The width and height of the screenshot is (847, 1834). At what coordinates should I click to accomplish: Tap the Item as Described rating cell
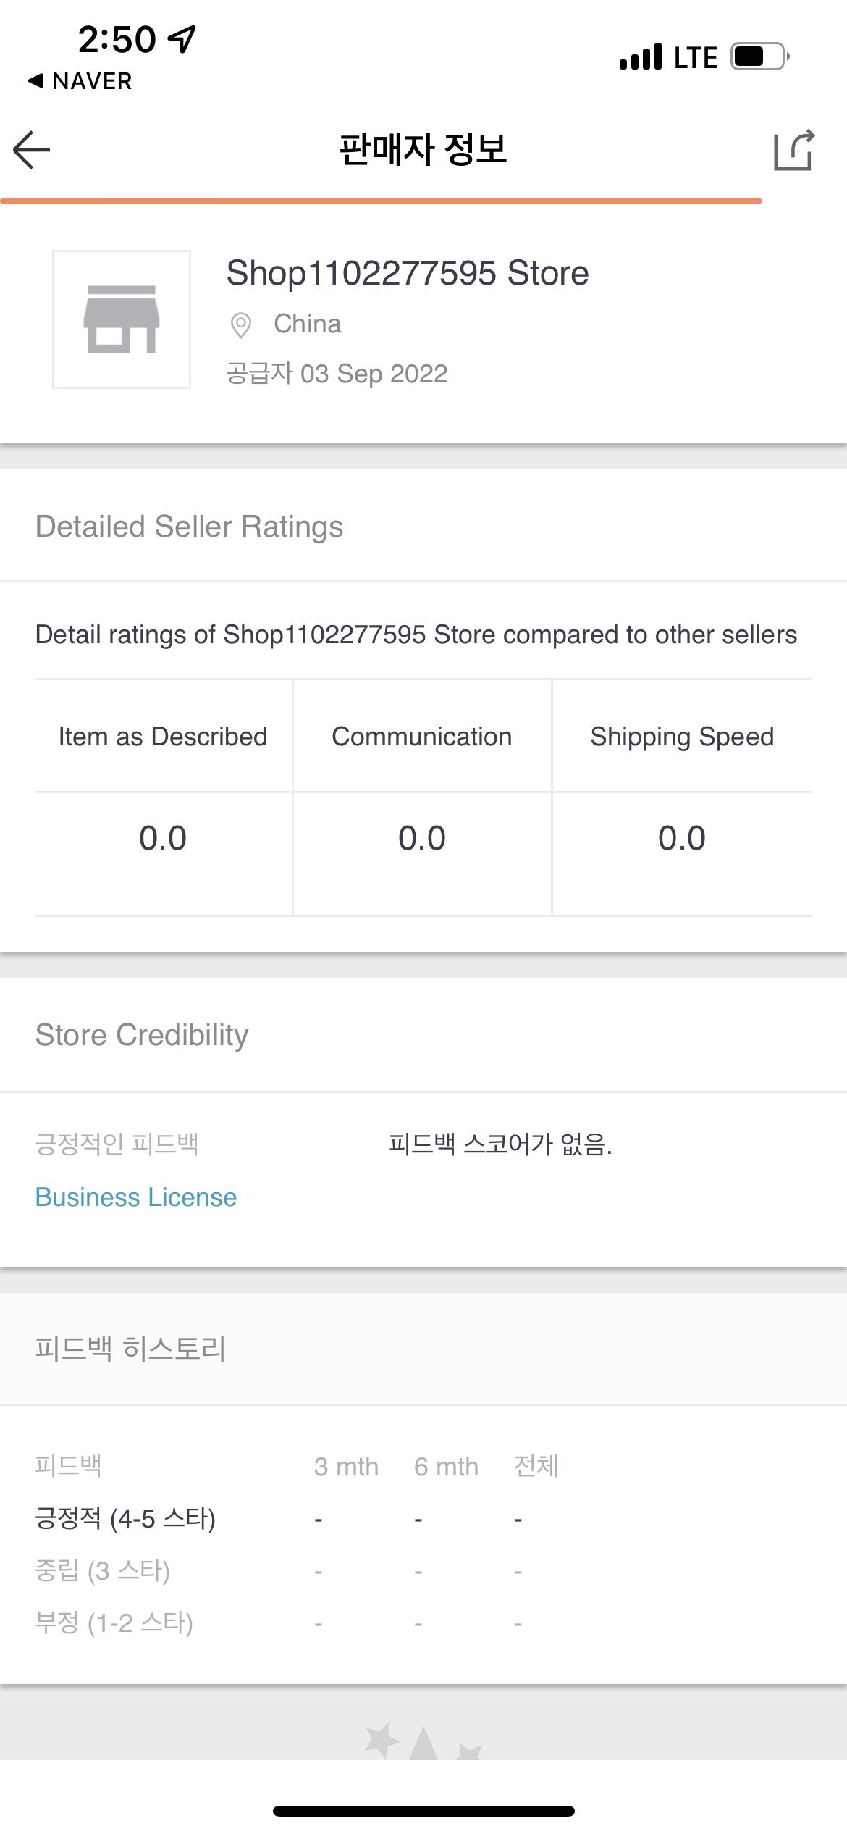tap(163, 838)
